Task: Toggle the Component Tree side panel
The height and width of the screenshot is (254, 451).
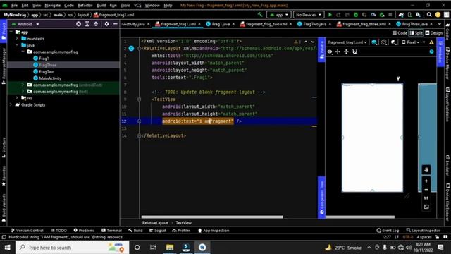Action: point(322,198)
